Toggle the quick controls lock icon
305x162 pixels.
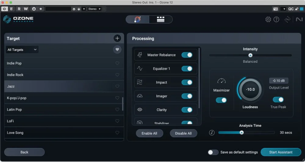point(297,9)
